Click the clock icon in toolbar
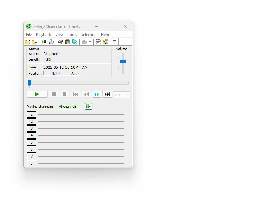Screen dimensions: 257x208 (51, 42)
